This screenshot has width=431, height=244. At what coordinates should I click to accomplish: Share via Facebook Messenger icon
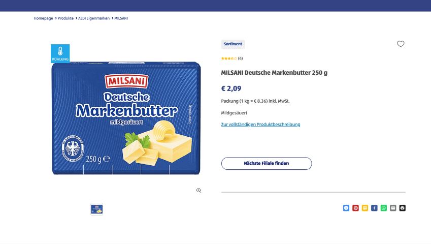[346, 208]
